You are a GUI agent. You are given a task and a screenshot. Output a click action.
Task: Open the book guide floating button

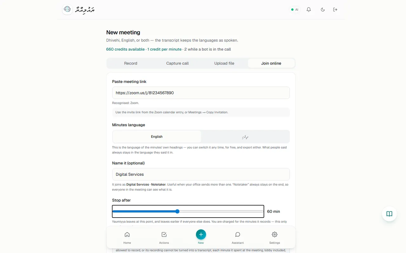click(389, 214)
